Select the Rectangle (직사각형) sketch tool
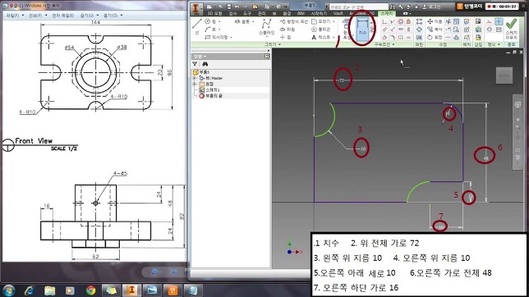 pos(216,37)
